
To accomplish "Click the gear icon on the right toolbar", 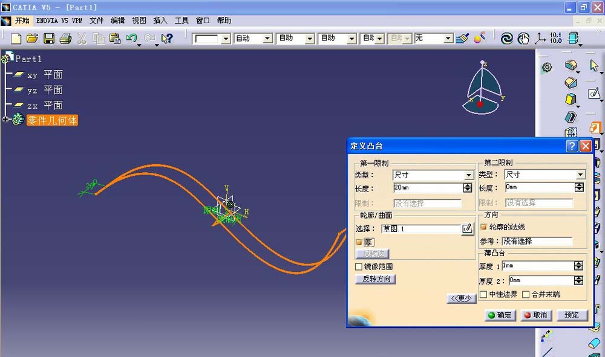I will tap(547, 68).
